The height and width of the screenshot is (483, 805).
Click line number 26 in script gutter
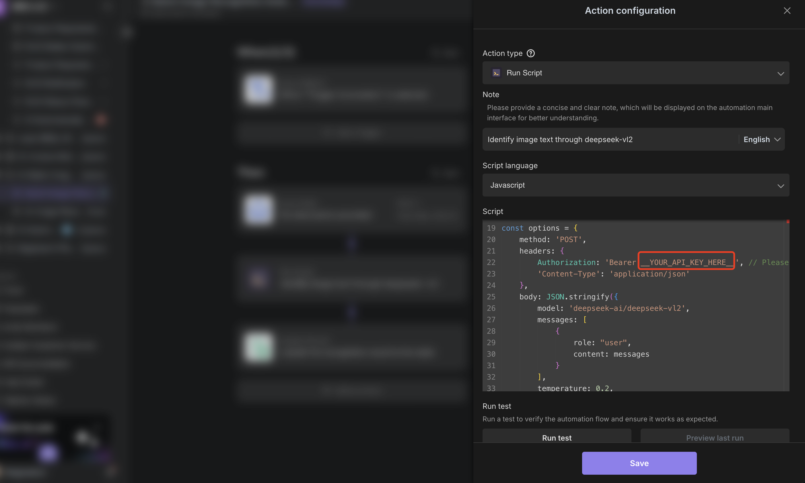click(x=491, y=308)
